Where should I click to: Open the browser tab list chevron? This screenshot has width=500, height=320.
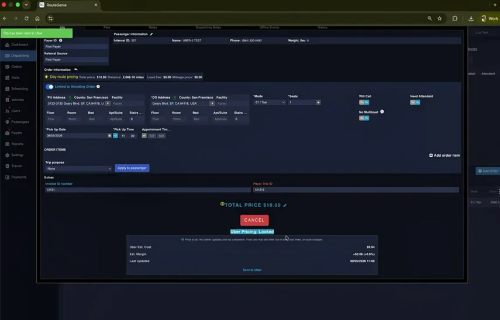(x=26, y=5)
